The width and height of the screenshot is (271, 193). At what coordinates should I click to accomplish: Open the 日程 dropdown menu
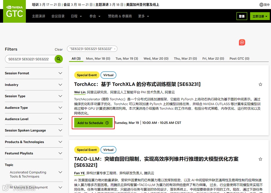76,16
